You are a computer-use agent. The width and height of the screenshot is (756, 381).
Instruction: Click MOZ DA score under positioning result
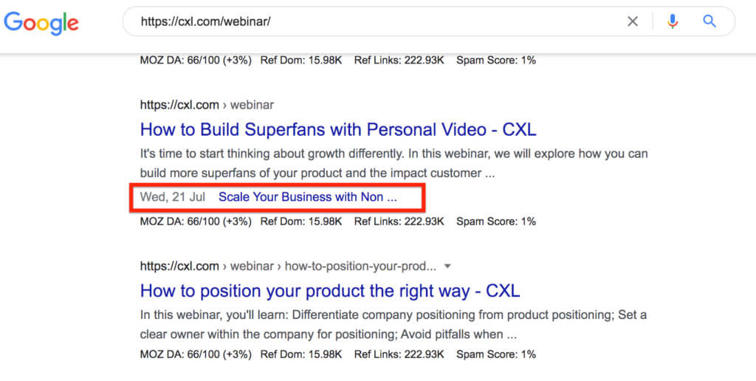pos(195,354)
